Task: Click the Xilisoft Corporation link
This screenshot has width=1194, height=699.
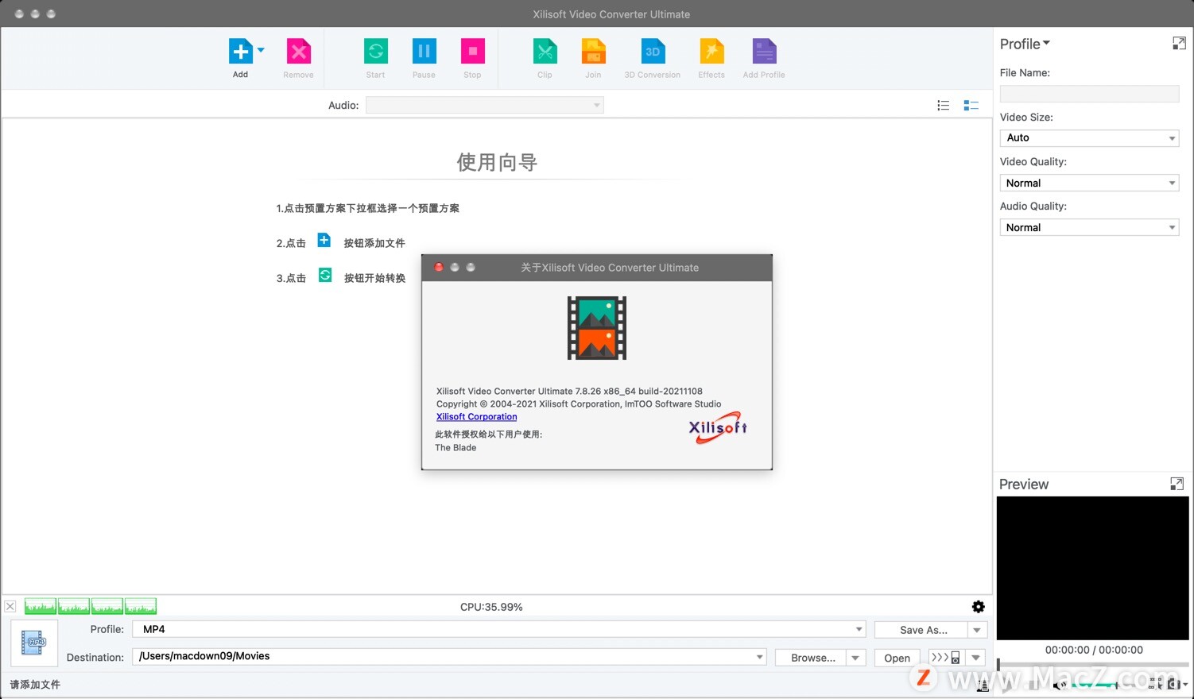Action: pos(476,417)
